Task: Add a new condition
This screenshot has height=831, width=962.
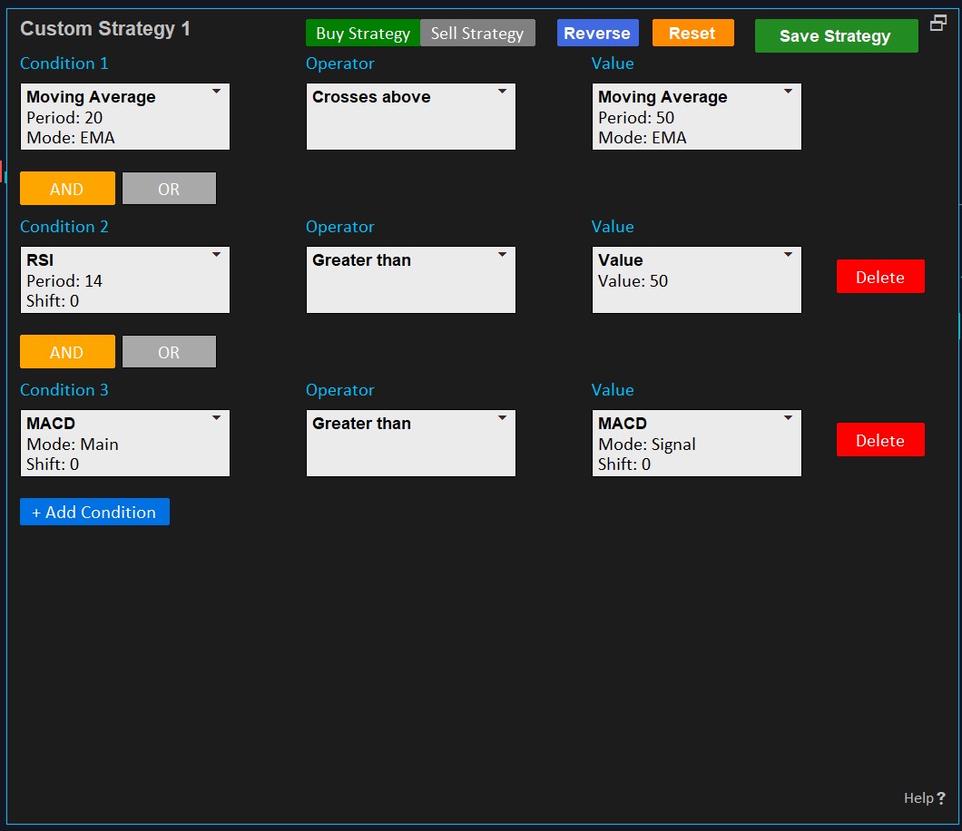Action: point(94,512)
